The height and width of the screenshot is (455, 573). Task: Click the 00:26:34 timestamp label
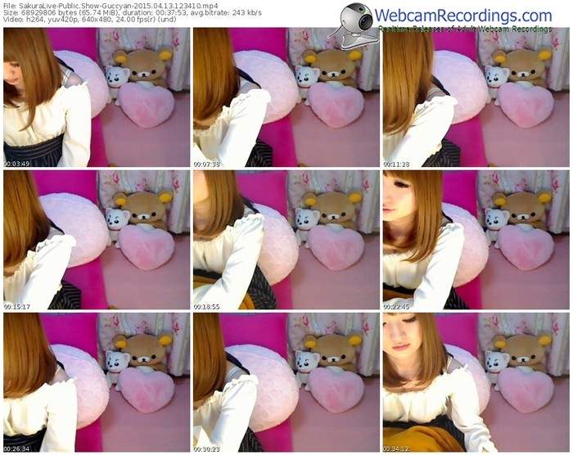pos(16,448)
